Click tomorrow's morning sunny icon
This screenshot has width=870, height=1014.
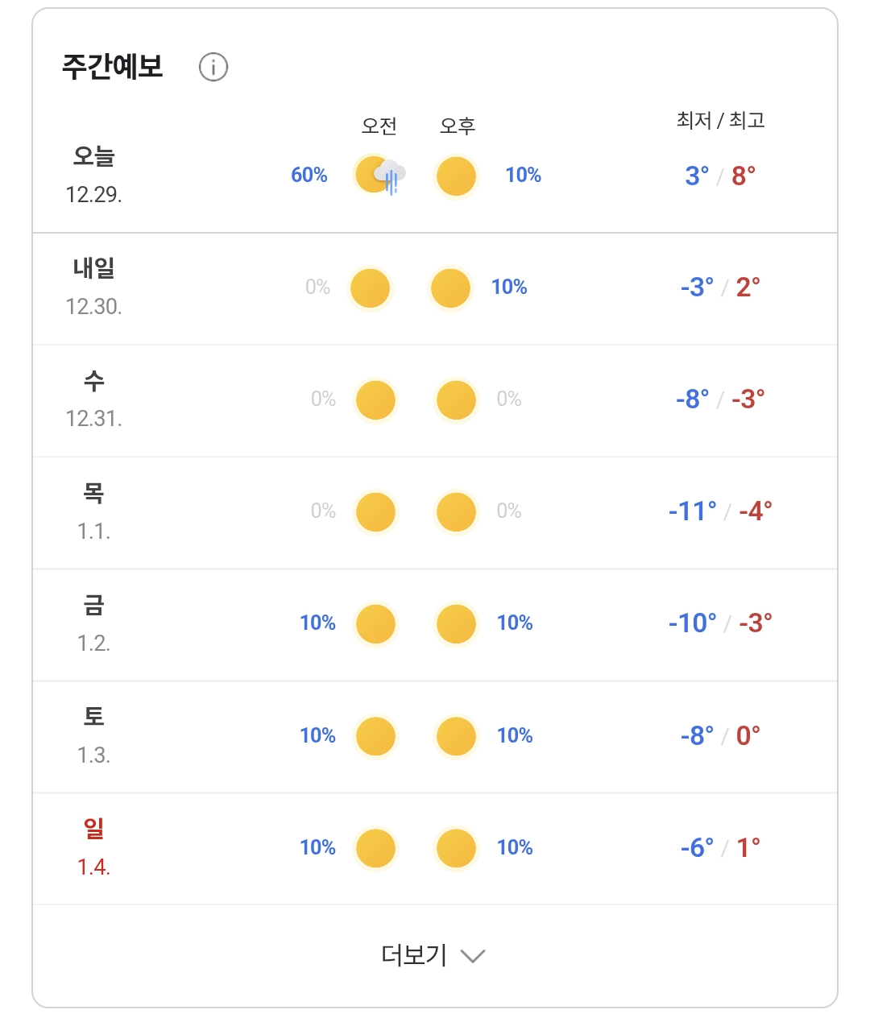[370, 288]
